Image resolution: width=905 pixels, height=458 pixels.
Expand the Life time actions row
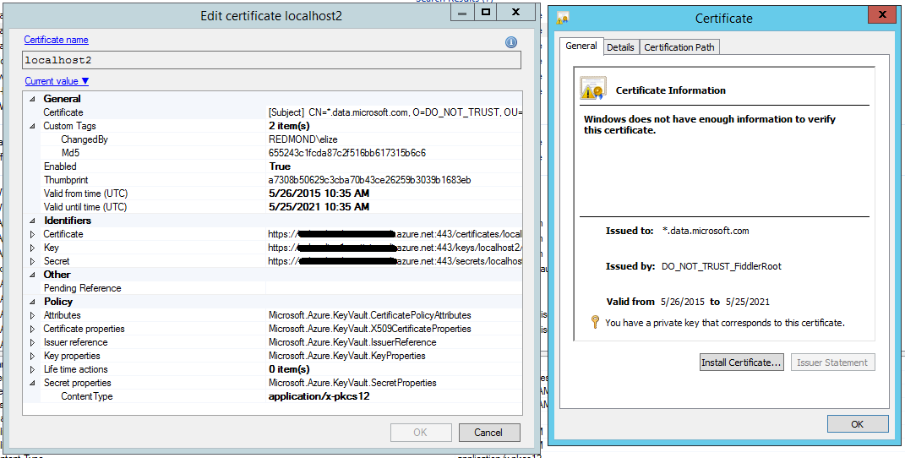pyautogui.click(x=32, y=369)
